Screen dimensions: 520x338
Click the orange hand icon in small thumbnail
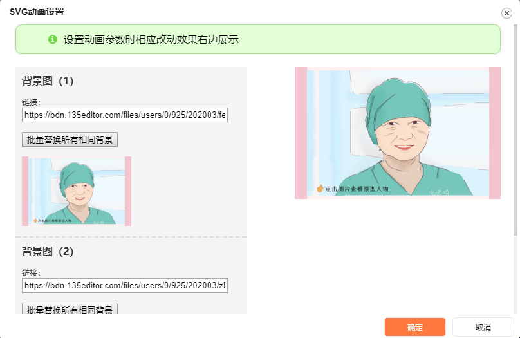35,221
